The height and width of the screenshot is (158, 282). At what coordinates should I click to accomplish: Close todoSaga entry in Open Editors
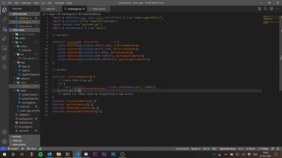click(14, 22)
